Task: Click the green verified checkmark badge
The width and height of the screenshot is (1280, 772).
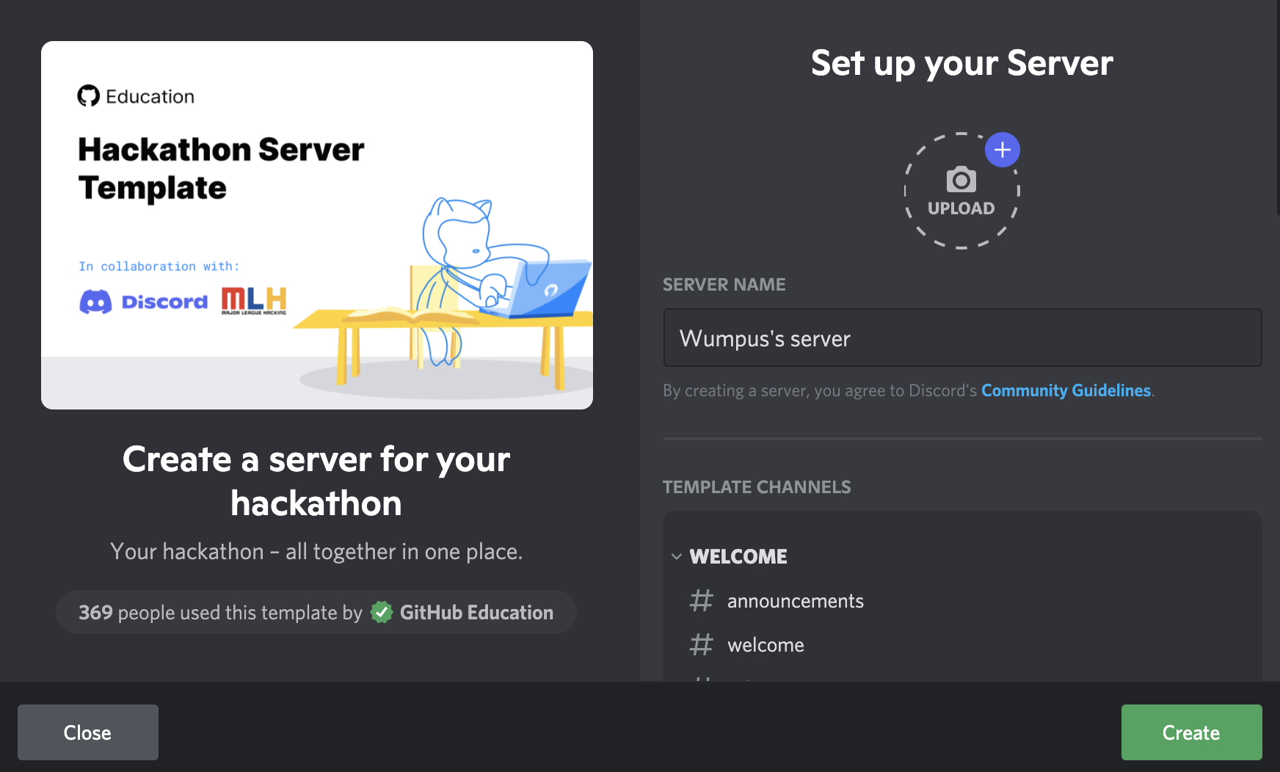Action: coord(382,612)
